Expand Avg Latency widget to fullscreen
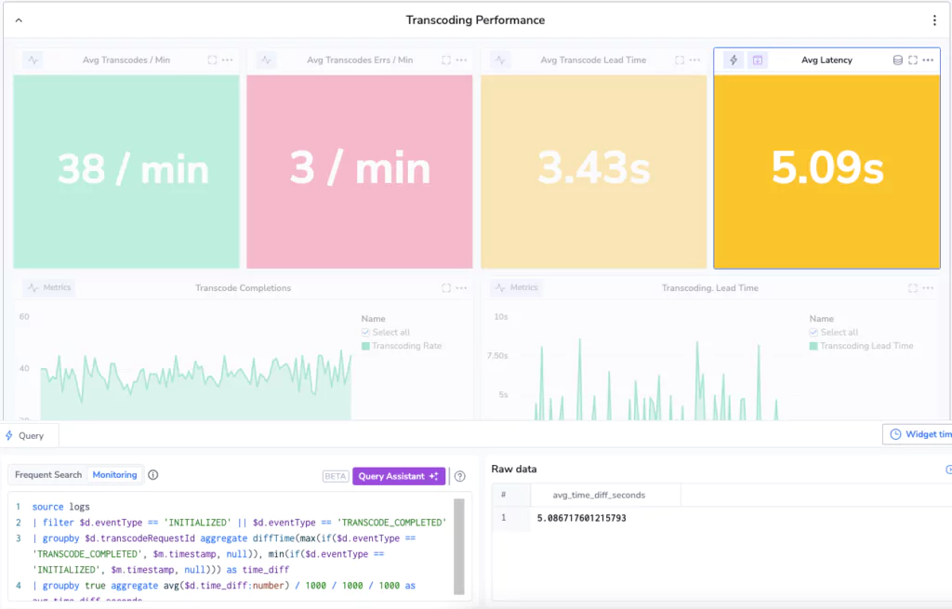952x609 pixels. click(x=913, y=60)
